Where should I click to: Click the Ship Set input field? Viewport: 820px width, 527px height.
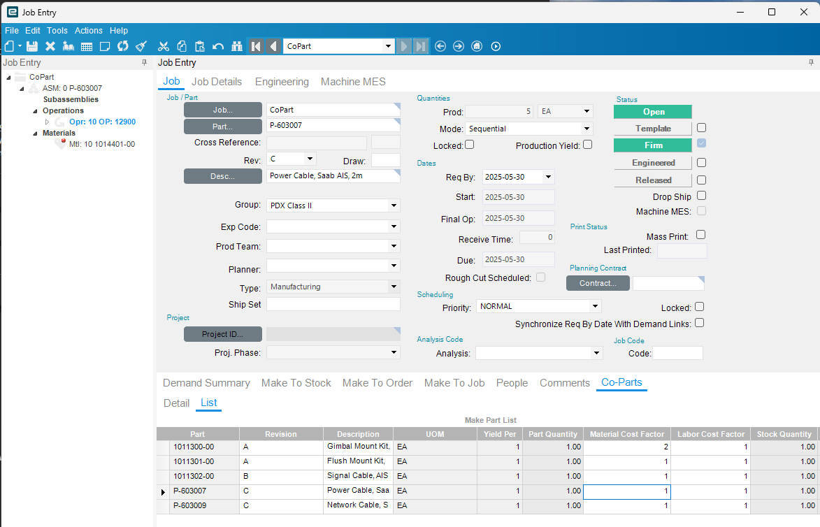[333, 304]
